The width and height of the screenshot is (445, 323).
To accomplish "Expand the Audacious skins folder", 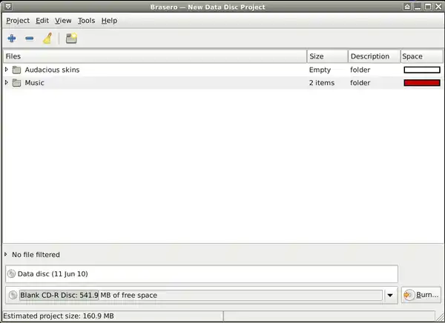I will point(7,70).
